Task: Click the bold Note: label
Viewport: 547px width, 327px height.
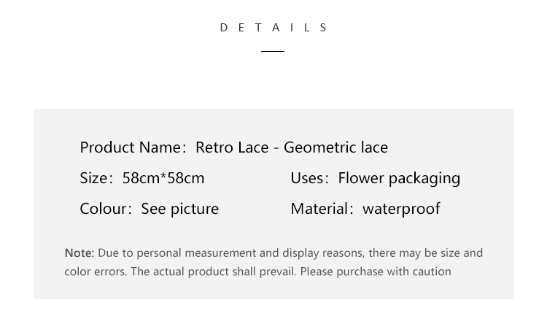Action: 79,253
